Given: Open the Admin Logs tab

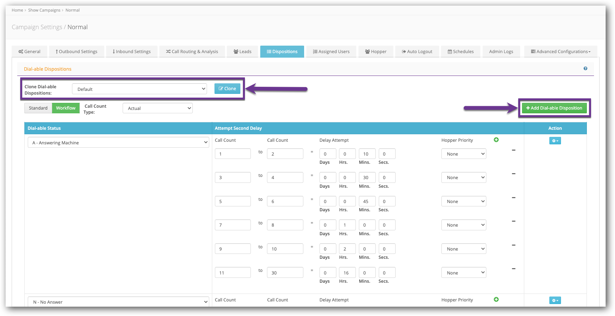Looking at the screenshot, I should 501,52.
